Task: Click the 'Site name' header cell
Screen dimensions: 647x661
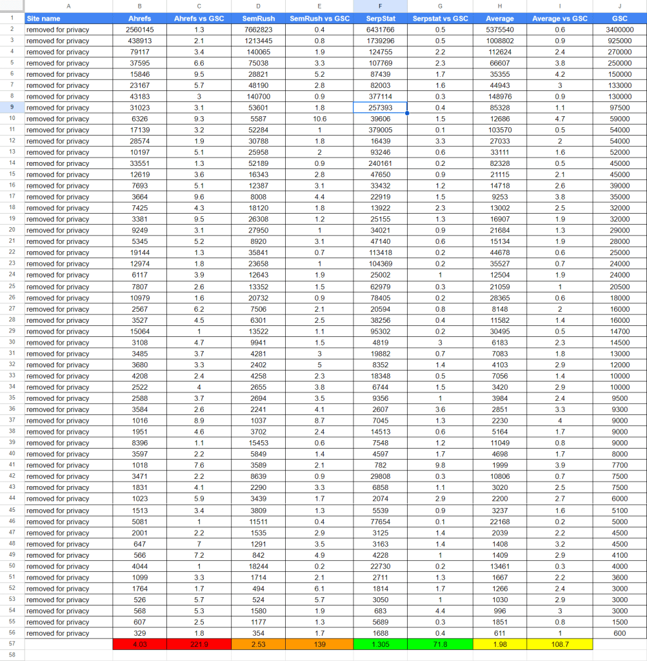Action: click(x=68, y=19)
